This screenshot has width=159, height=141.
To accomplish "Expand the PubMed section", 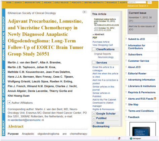I will [94, 118].
